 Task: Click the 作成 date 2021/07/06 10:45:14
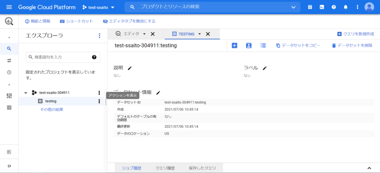click(x=181, y=110)
